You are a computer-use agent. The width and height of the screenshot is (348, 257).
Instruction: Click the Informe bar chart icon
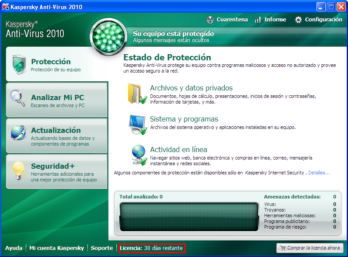coord(258,20)
